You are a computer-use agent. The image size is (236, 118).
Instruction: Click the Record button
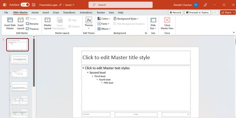(175, 13)
